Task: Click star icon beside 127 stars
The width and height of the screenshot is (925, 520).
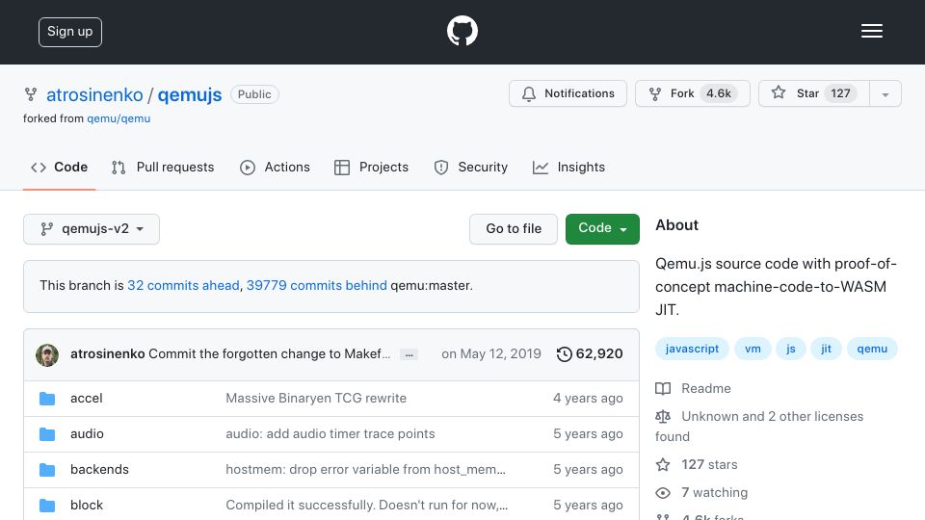Action: click(x=663, y=464)
